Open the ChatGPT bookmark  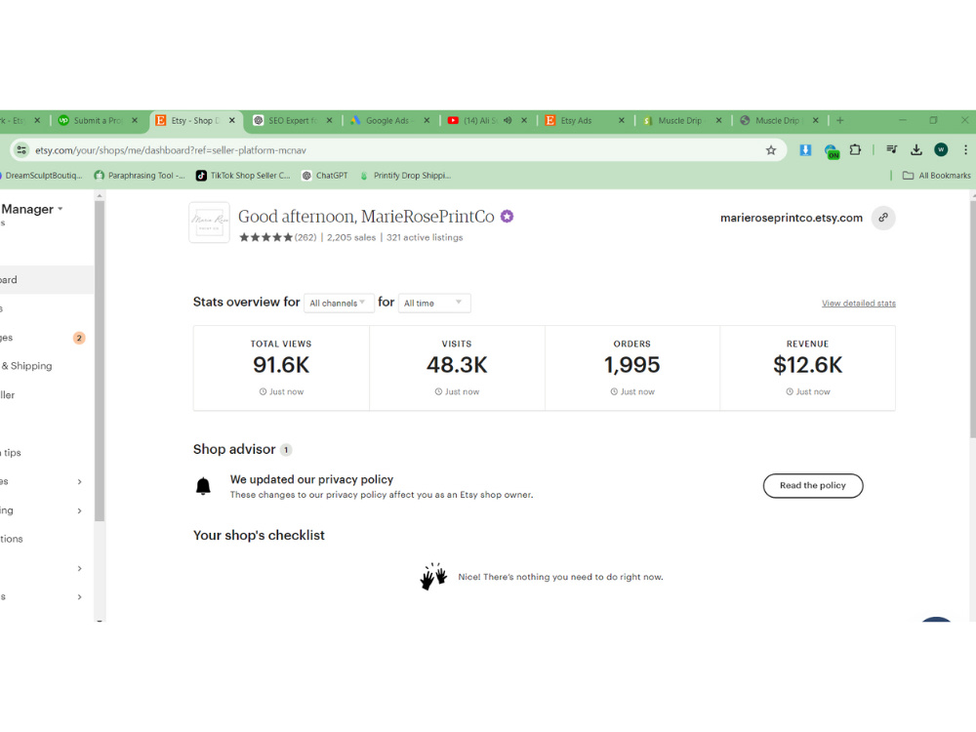(x=325, y=176)
